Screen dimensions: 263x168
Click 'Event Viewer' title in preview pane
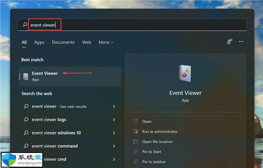click(x=185, y=93)
